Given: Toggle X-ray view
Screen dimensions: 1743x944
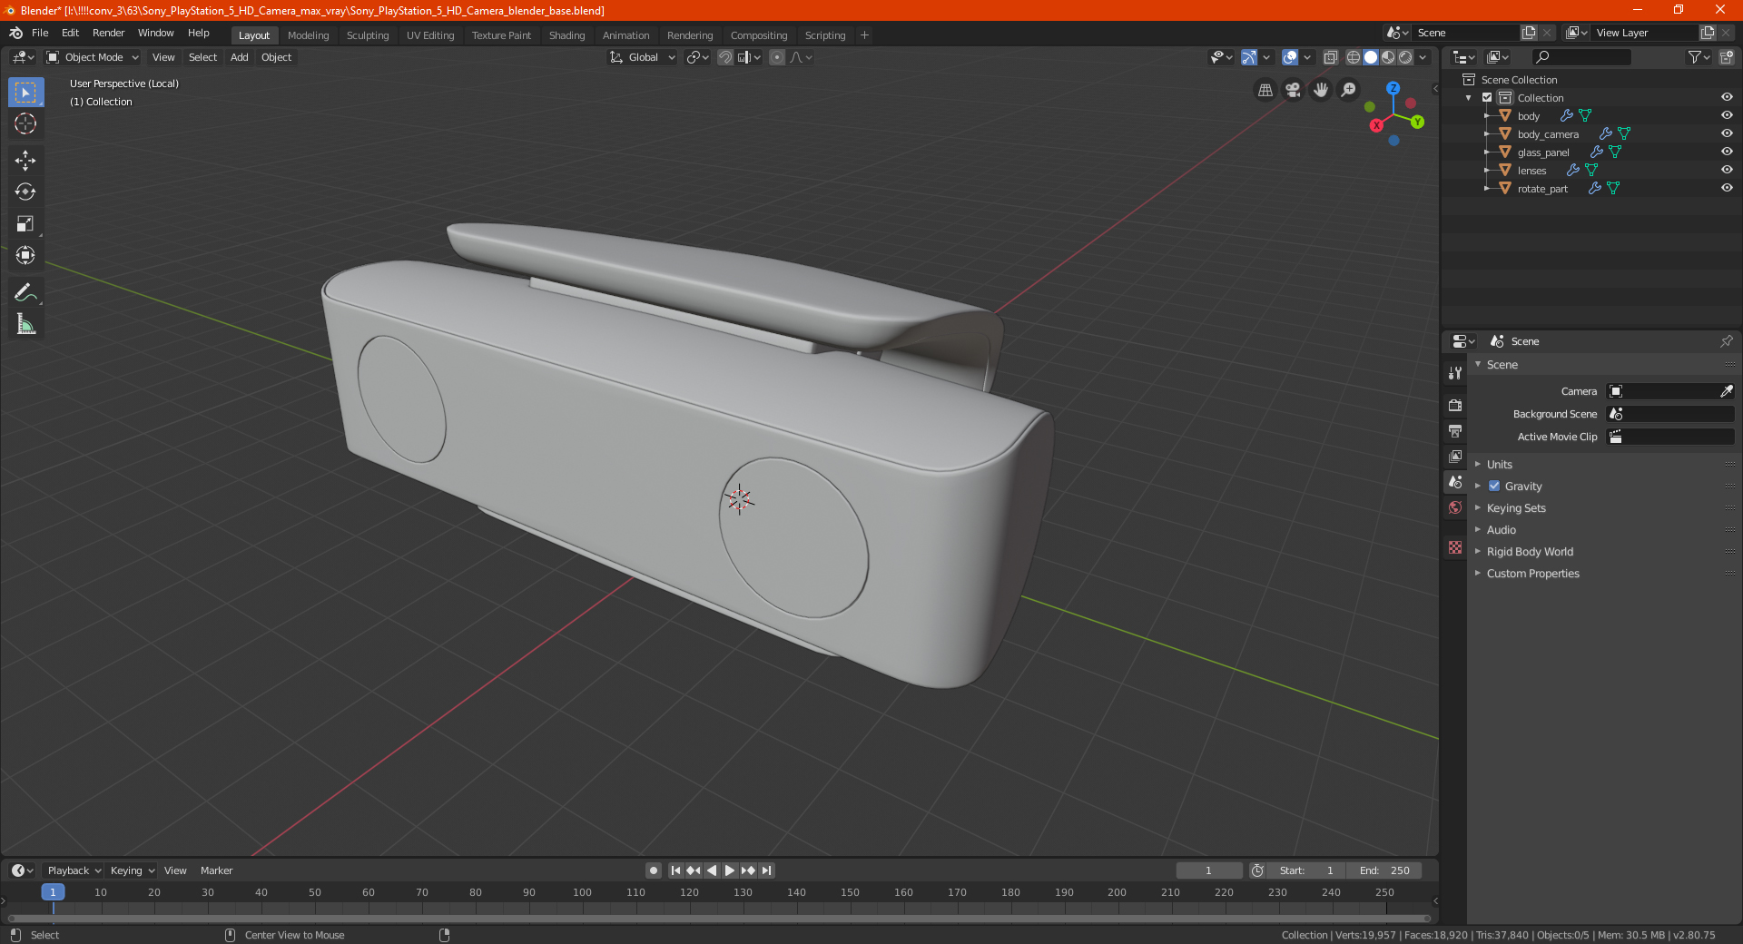Looking at the screenshot, I should (1331, 57).
